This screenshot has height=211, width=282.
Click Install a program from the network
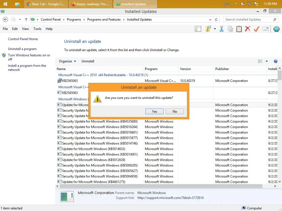point(27,68)
